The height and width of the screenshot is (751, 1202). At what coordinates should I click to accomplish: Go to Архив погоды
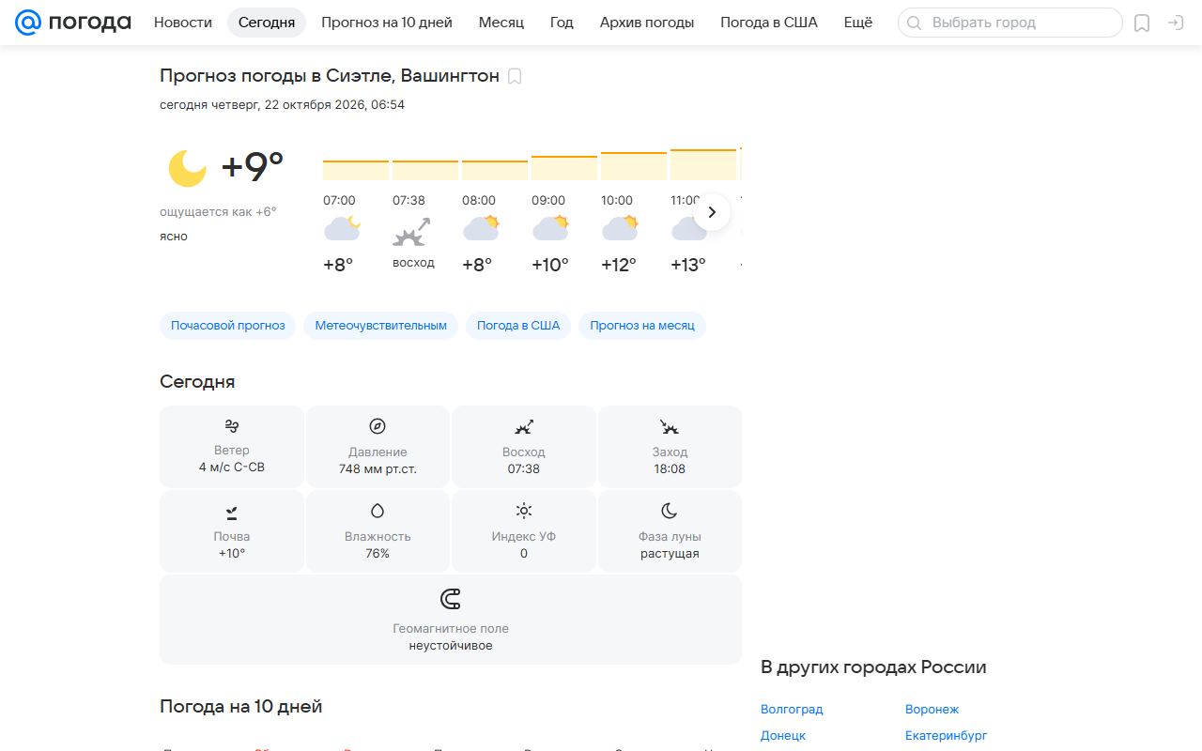coord(647,23)
